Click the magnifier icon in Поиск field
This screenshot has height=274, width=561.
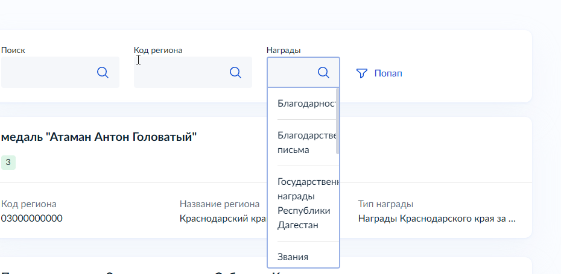pos(103,72)
